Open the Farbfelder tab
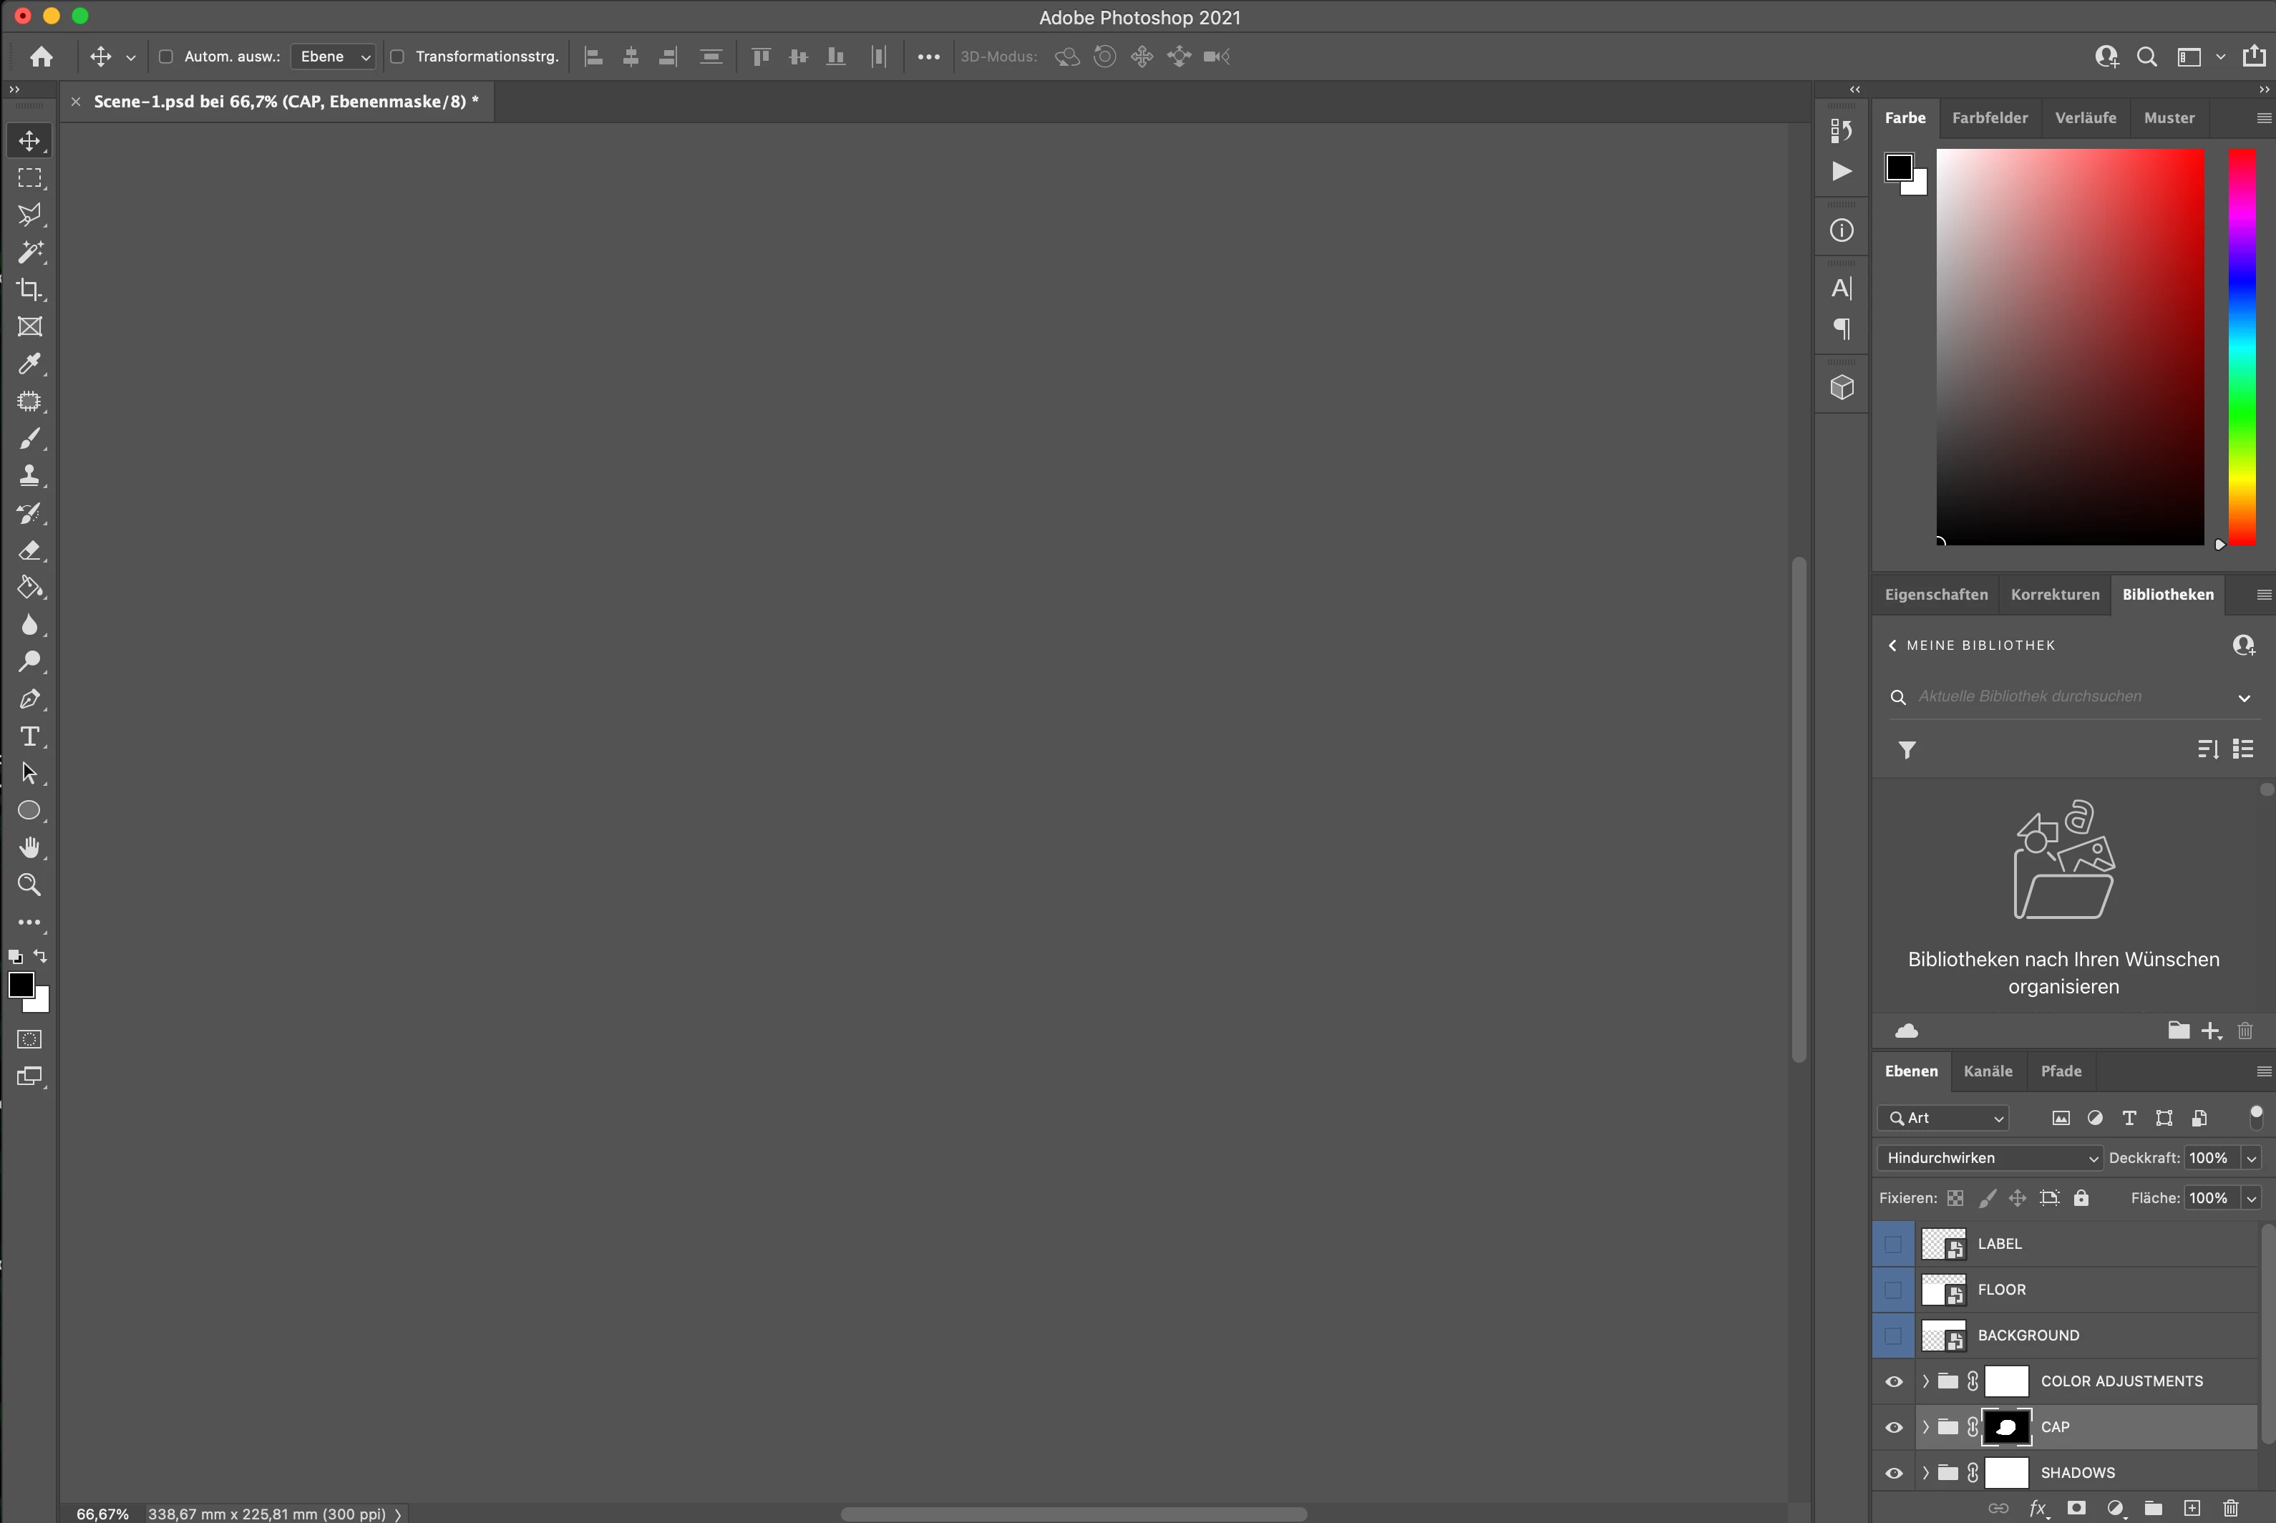Screen dimensions: 2276x1523 [x=1990, y=117]
